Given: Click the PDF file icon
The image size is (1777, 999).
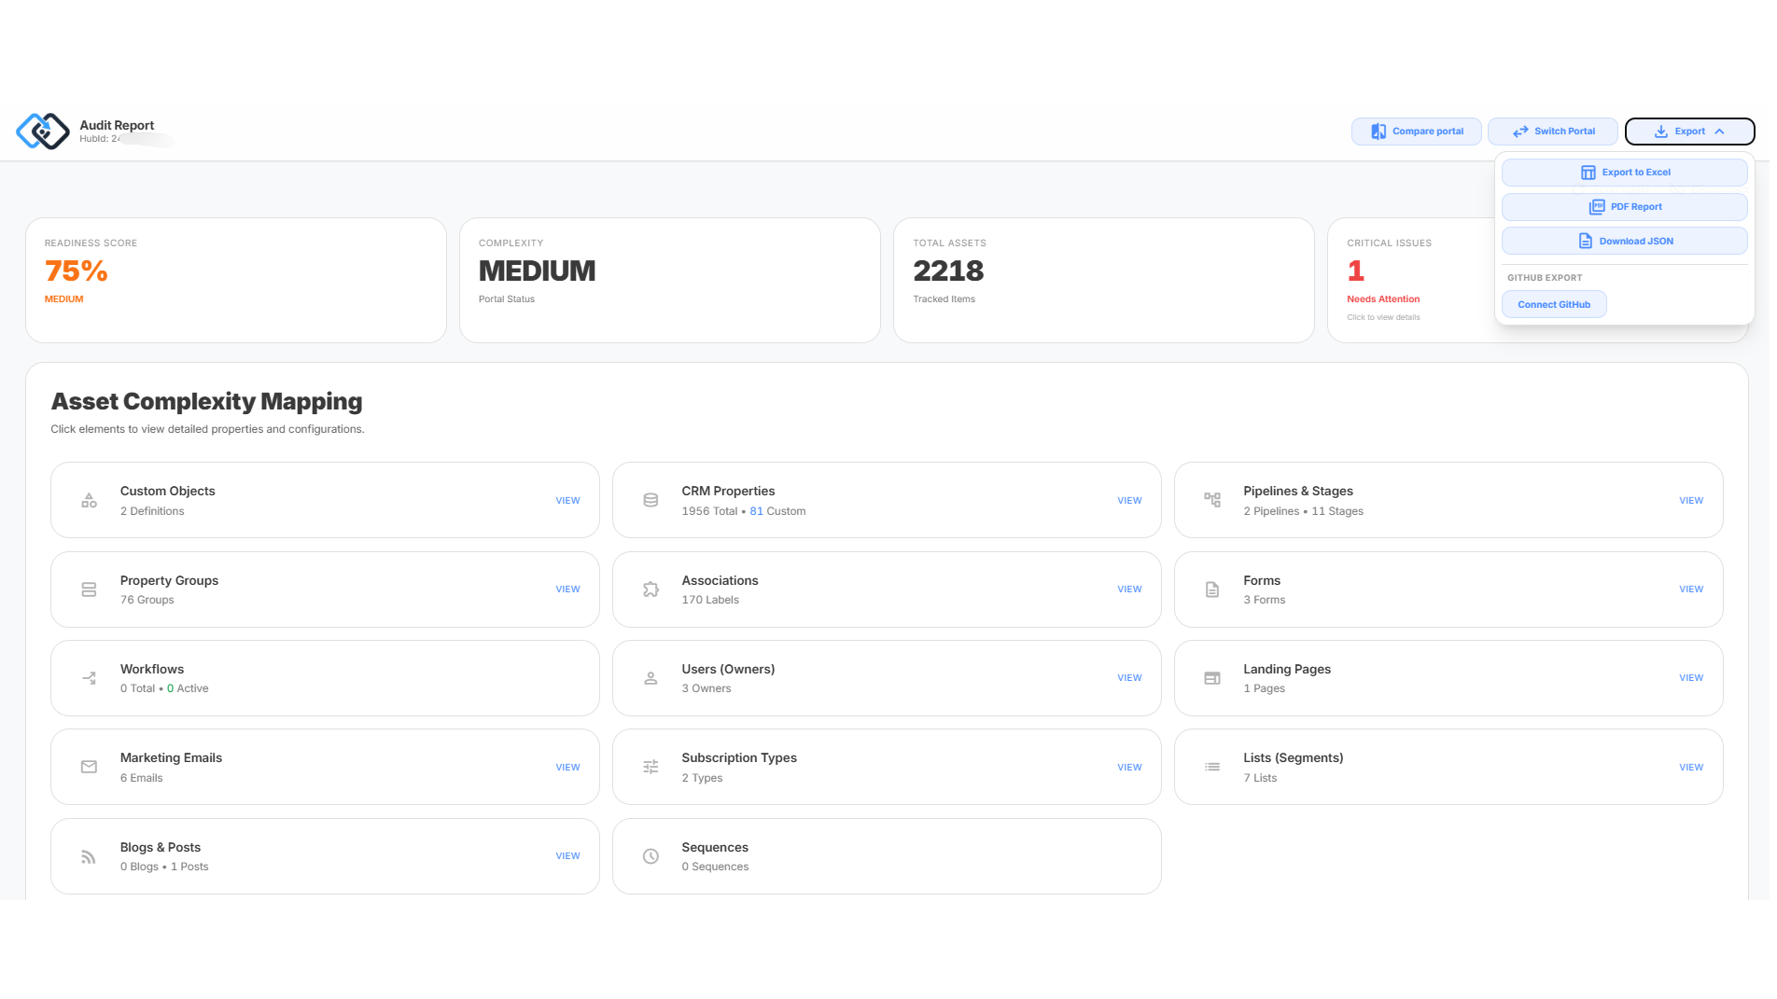Looking at the screenshot, I should coord(1597,207).
